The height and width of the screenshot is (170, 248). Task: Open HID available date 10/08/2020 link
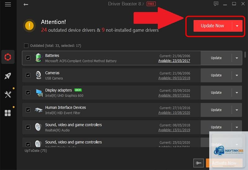(x=174, y=113)
